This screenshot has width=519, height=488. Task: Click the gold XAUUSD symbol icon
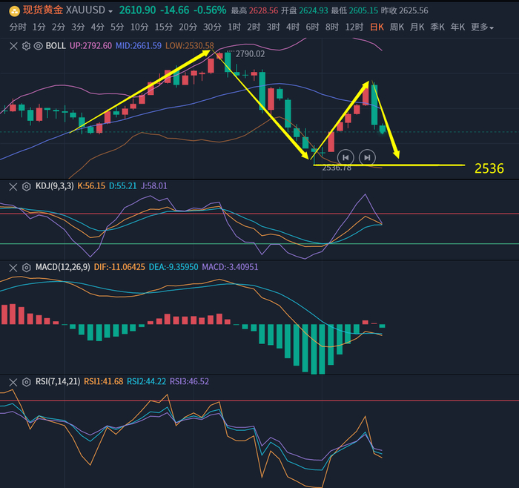[x=14, y=12]
